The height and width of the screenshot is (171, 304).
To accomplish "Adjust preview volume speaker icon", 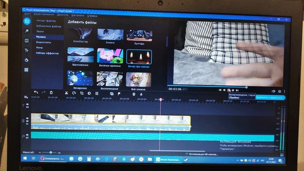I will click(x=274, y=91).
